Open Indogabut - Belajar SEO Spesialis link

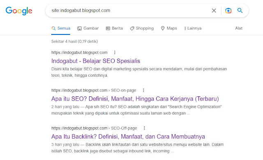(x=96, y=61)
